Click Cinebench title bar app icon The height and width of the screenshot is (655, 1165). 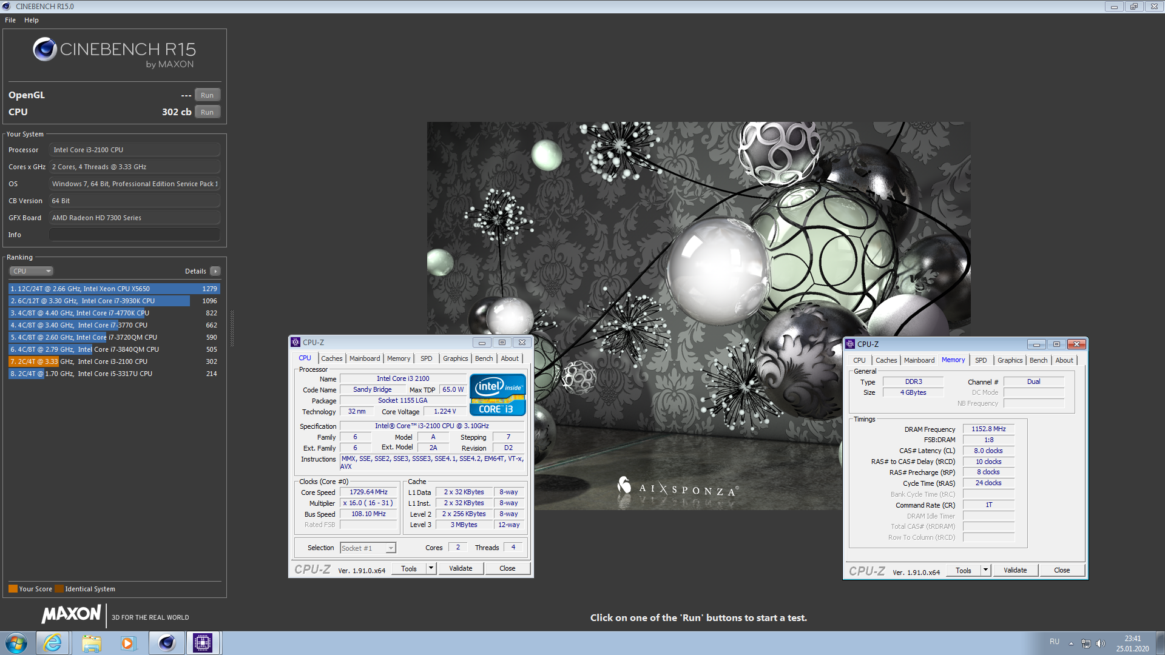click(x=6, y=6)
